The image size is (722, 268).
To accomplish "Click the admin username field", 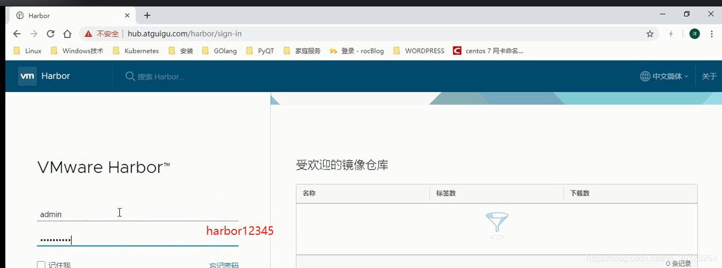I will coord(138,214).
